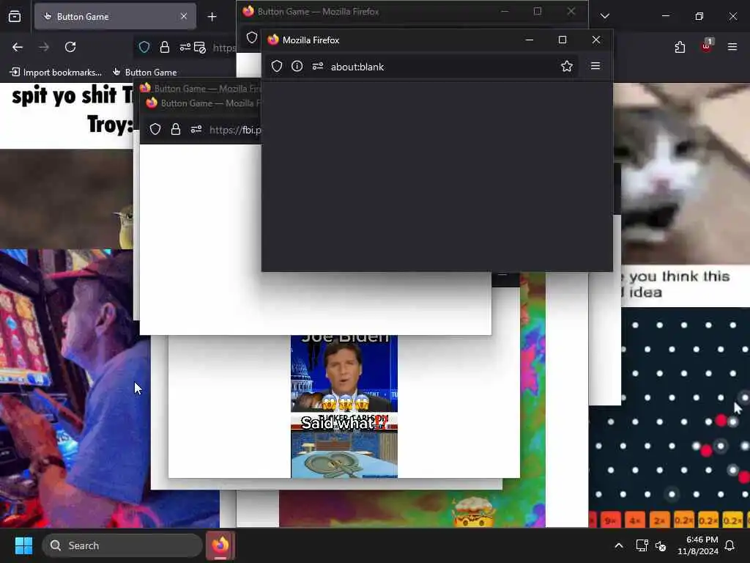Click the Said what meme image
The width and height of the screenshot is (750, 563).
click(344, 445)
